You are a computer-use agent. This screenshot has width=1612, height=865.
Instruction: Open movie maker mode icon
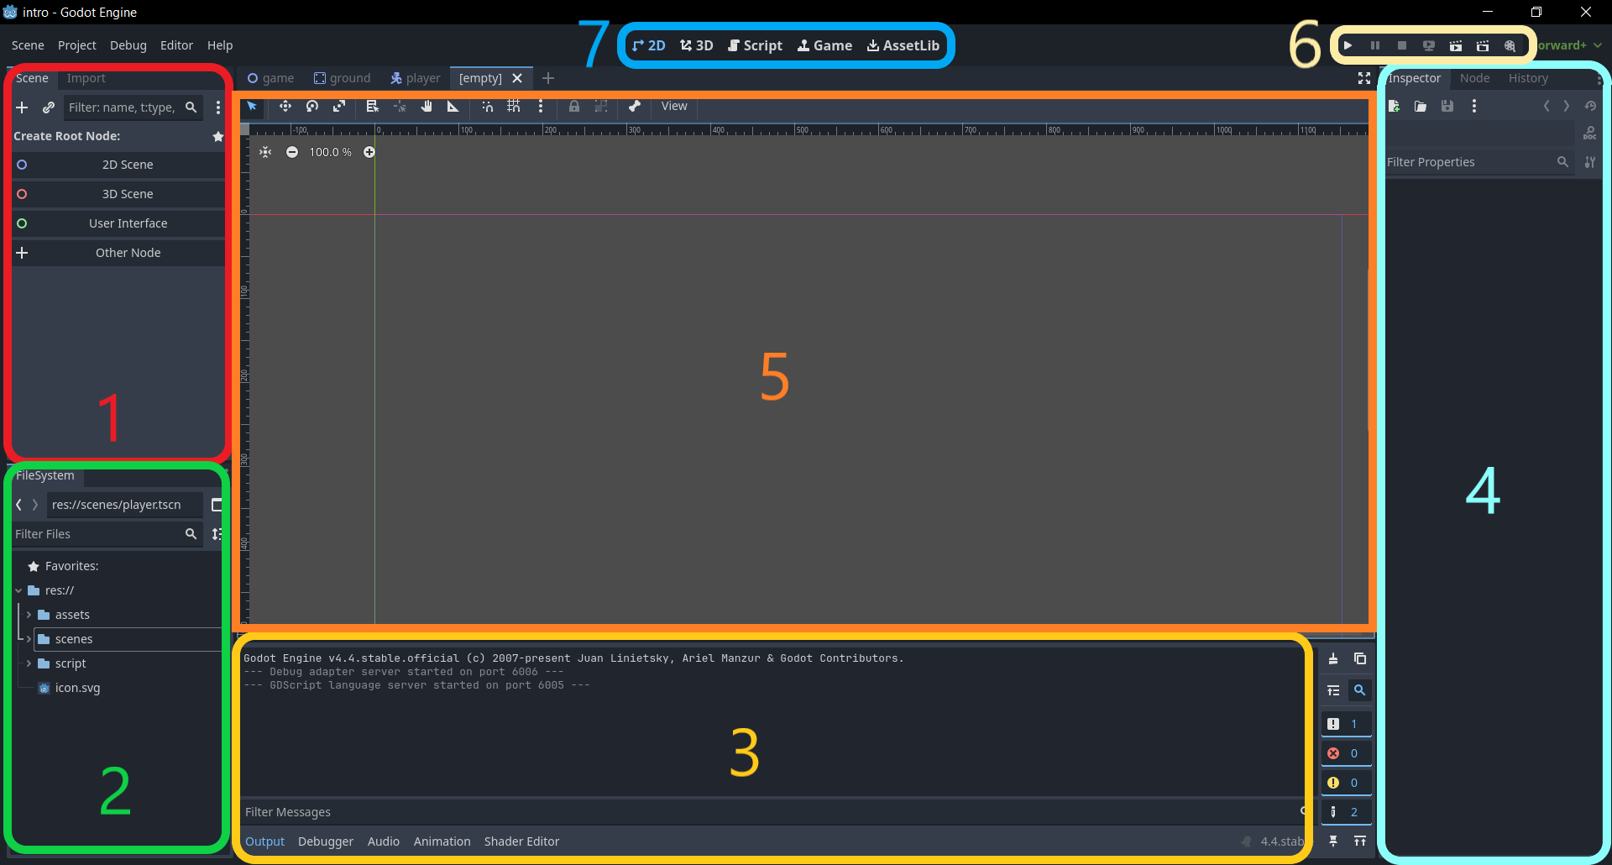coord(1510,45)
